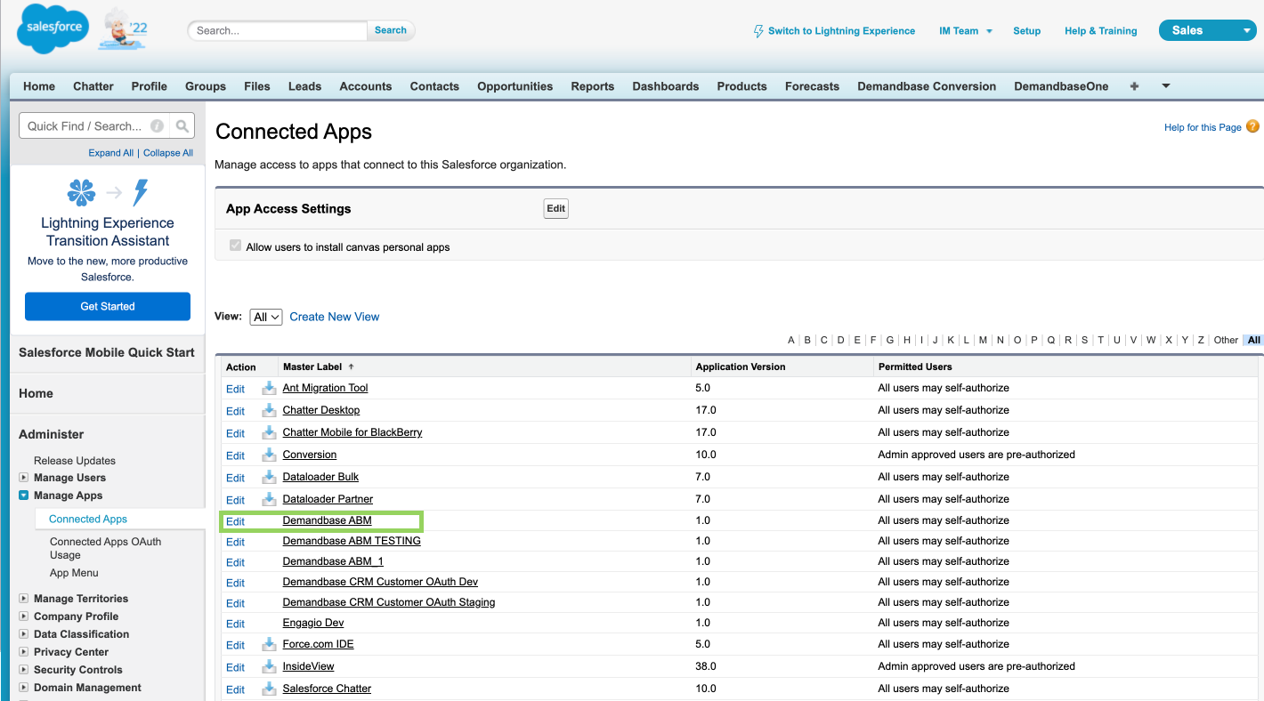The height and width of the screenshot is (701, 1264).
Task: Click Edit button in App Access Settings
Action: [555, 208]
